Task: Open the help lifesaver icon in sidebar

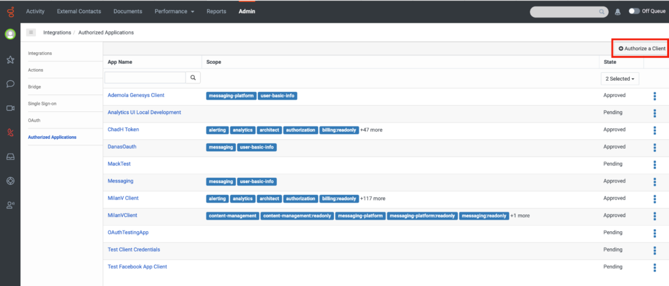Action: [x=10, y=181]
